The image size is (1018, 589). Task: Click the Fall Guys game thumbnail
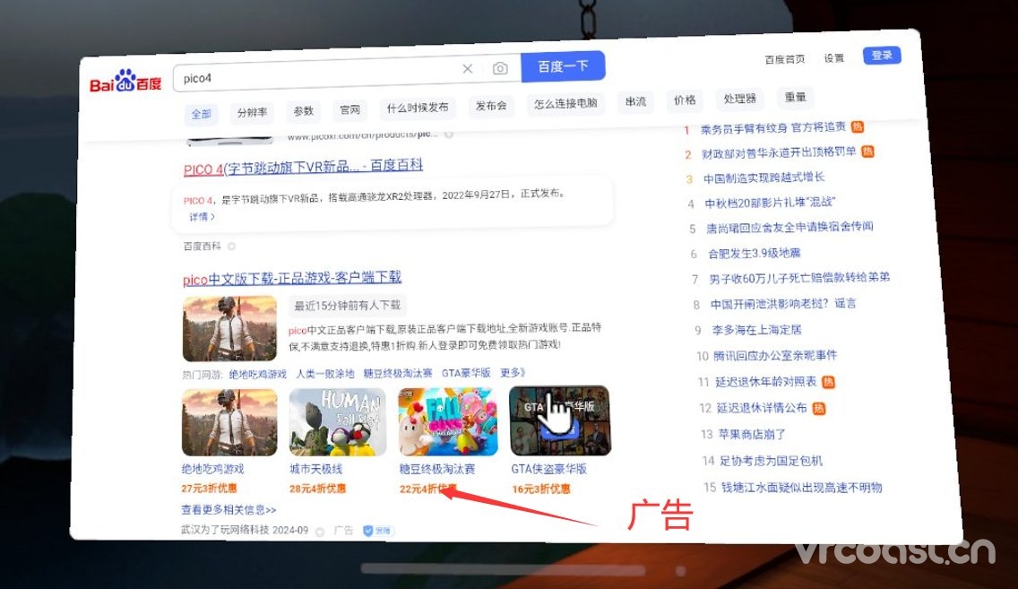click(448, 421)
